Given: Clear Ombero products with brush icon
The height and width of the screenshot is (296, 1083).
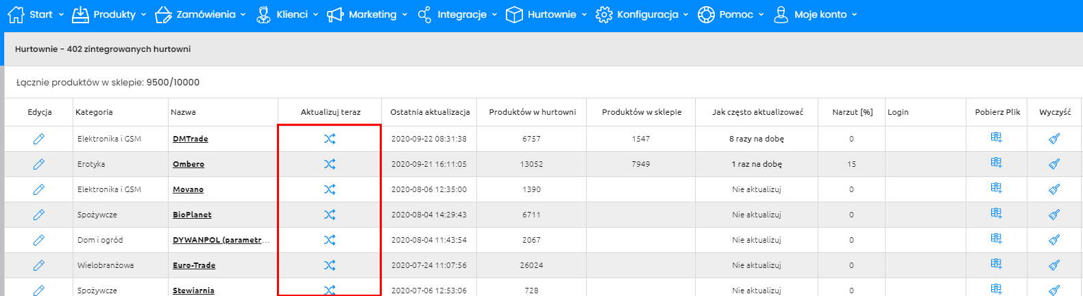Looking at the screenshot, I should tap(1054, 164).
